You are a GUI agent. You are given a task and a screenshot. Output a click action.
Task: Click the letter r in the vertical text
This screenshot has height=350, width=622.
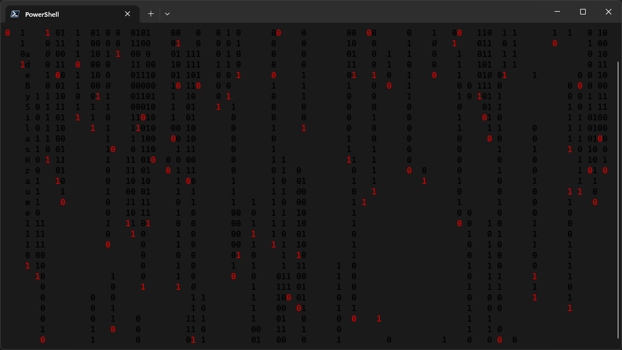click(28, 171)
